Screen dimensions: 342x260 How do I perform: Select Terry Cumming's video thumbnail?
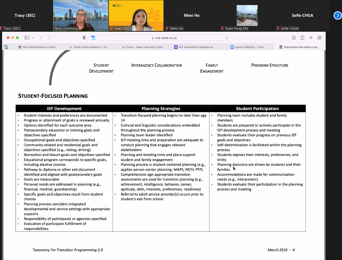click(x=81, y=15)
